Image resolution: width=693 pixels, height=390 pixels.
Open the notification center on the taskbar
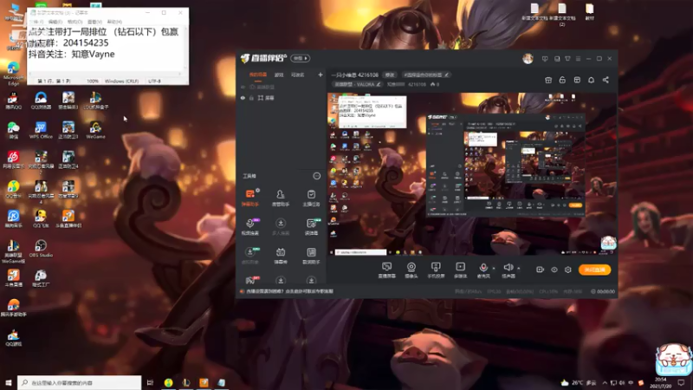pyautogui.click(x=681, y=382)
